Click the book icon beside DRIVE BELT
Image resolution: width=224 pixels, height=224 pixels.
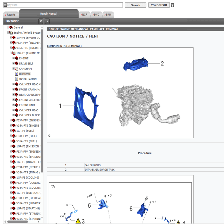17,64
